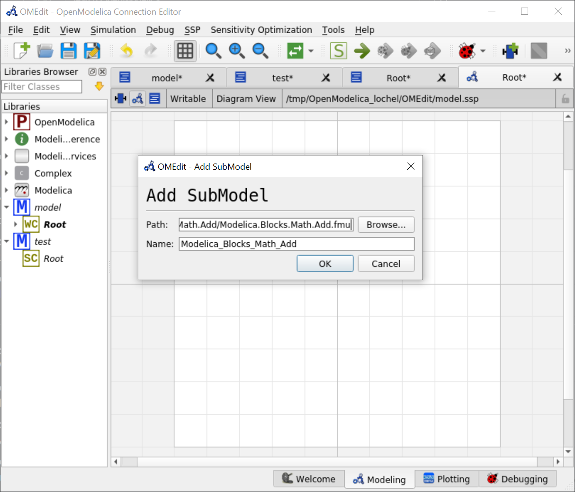Viewport: 575px width, 492px height.
Task: Close the Libraries Browser panel
Action: coord(102,72)
